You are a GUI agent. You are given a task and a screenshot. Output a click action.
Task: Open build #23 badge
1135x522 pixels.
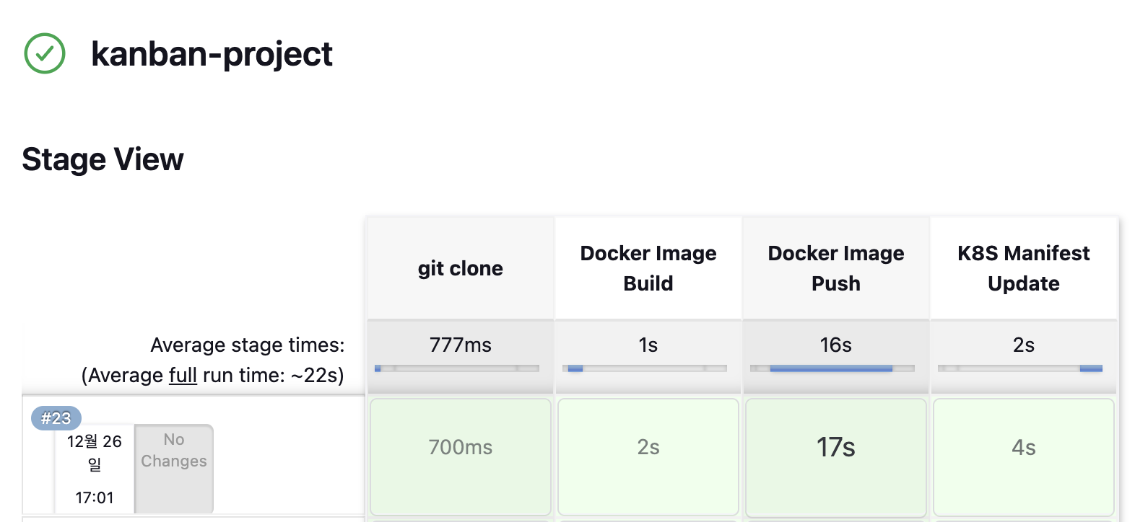[x=56, y=418]
